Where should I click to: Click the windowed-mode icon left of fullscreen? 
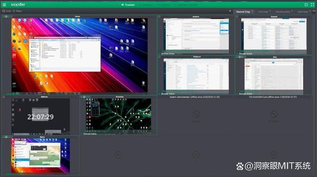[x=306, y=5]
